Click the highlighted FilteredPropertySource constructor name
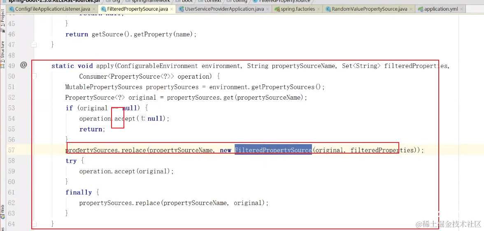 273,150
